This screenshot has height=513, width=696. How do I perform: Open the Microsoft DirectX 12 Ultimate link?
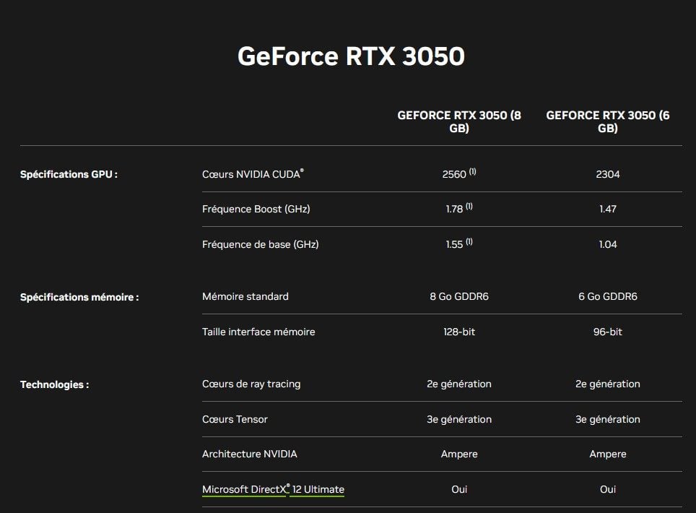tap(273, 489)
